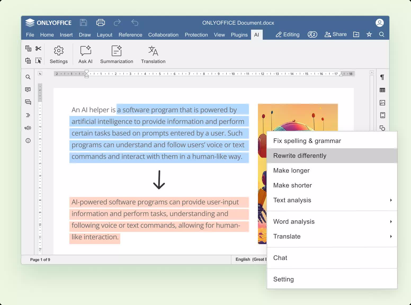Open table settings in right sidebar
This screenshot has height=305, width=411.
click(382, 90)
